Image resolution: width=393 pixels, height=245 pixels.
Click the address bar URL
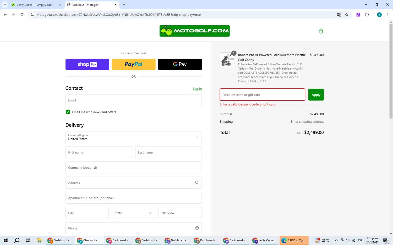[119, 15]
